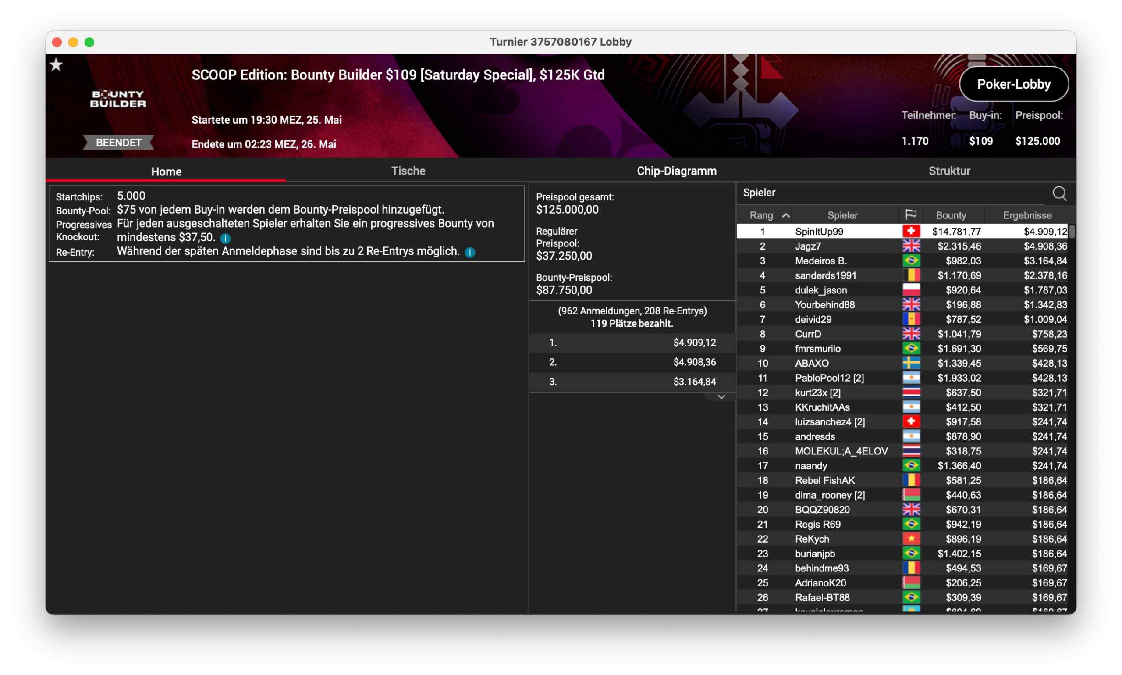This screenshot has height=675, width=1122.
Task: Sort by the Bounty column header
Action: [x=951, y=215]
